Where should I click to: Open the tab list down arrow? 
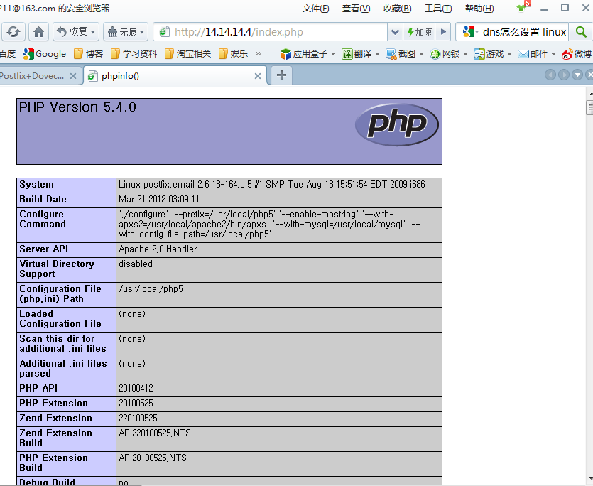(577, 75)
